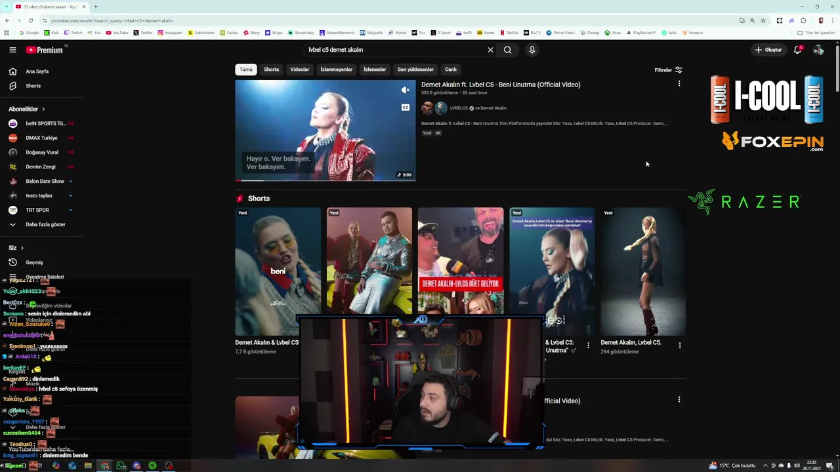Select the İzlenenler filter chip
The image size is (840, 472).
coord(375,69)
